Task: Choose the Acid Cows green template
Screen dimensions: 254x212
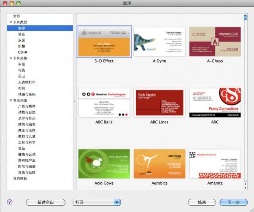Action: pyautogui.click(x=104, y=164)
